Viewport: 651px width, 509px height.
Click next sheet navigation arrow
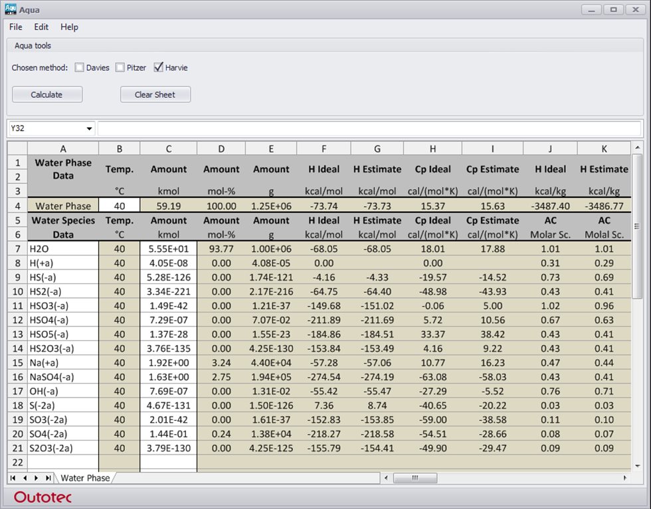point(36,478)
